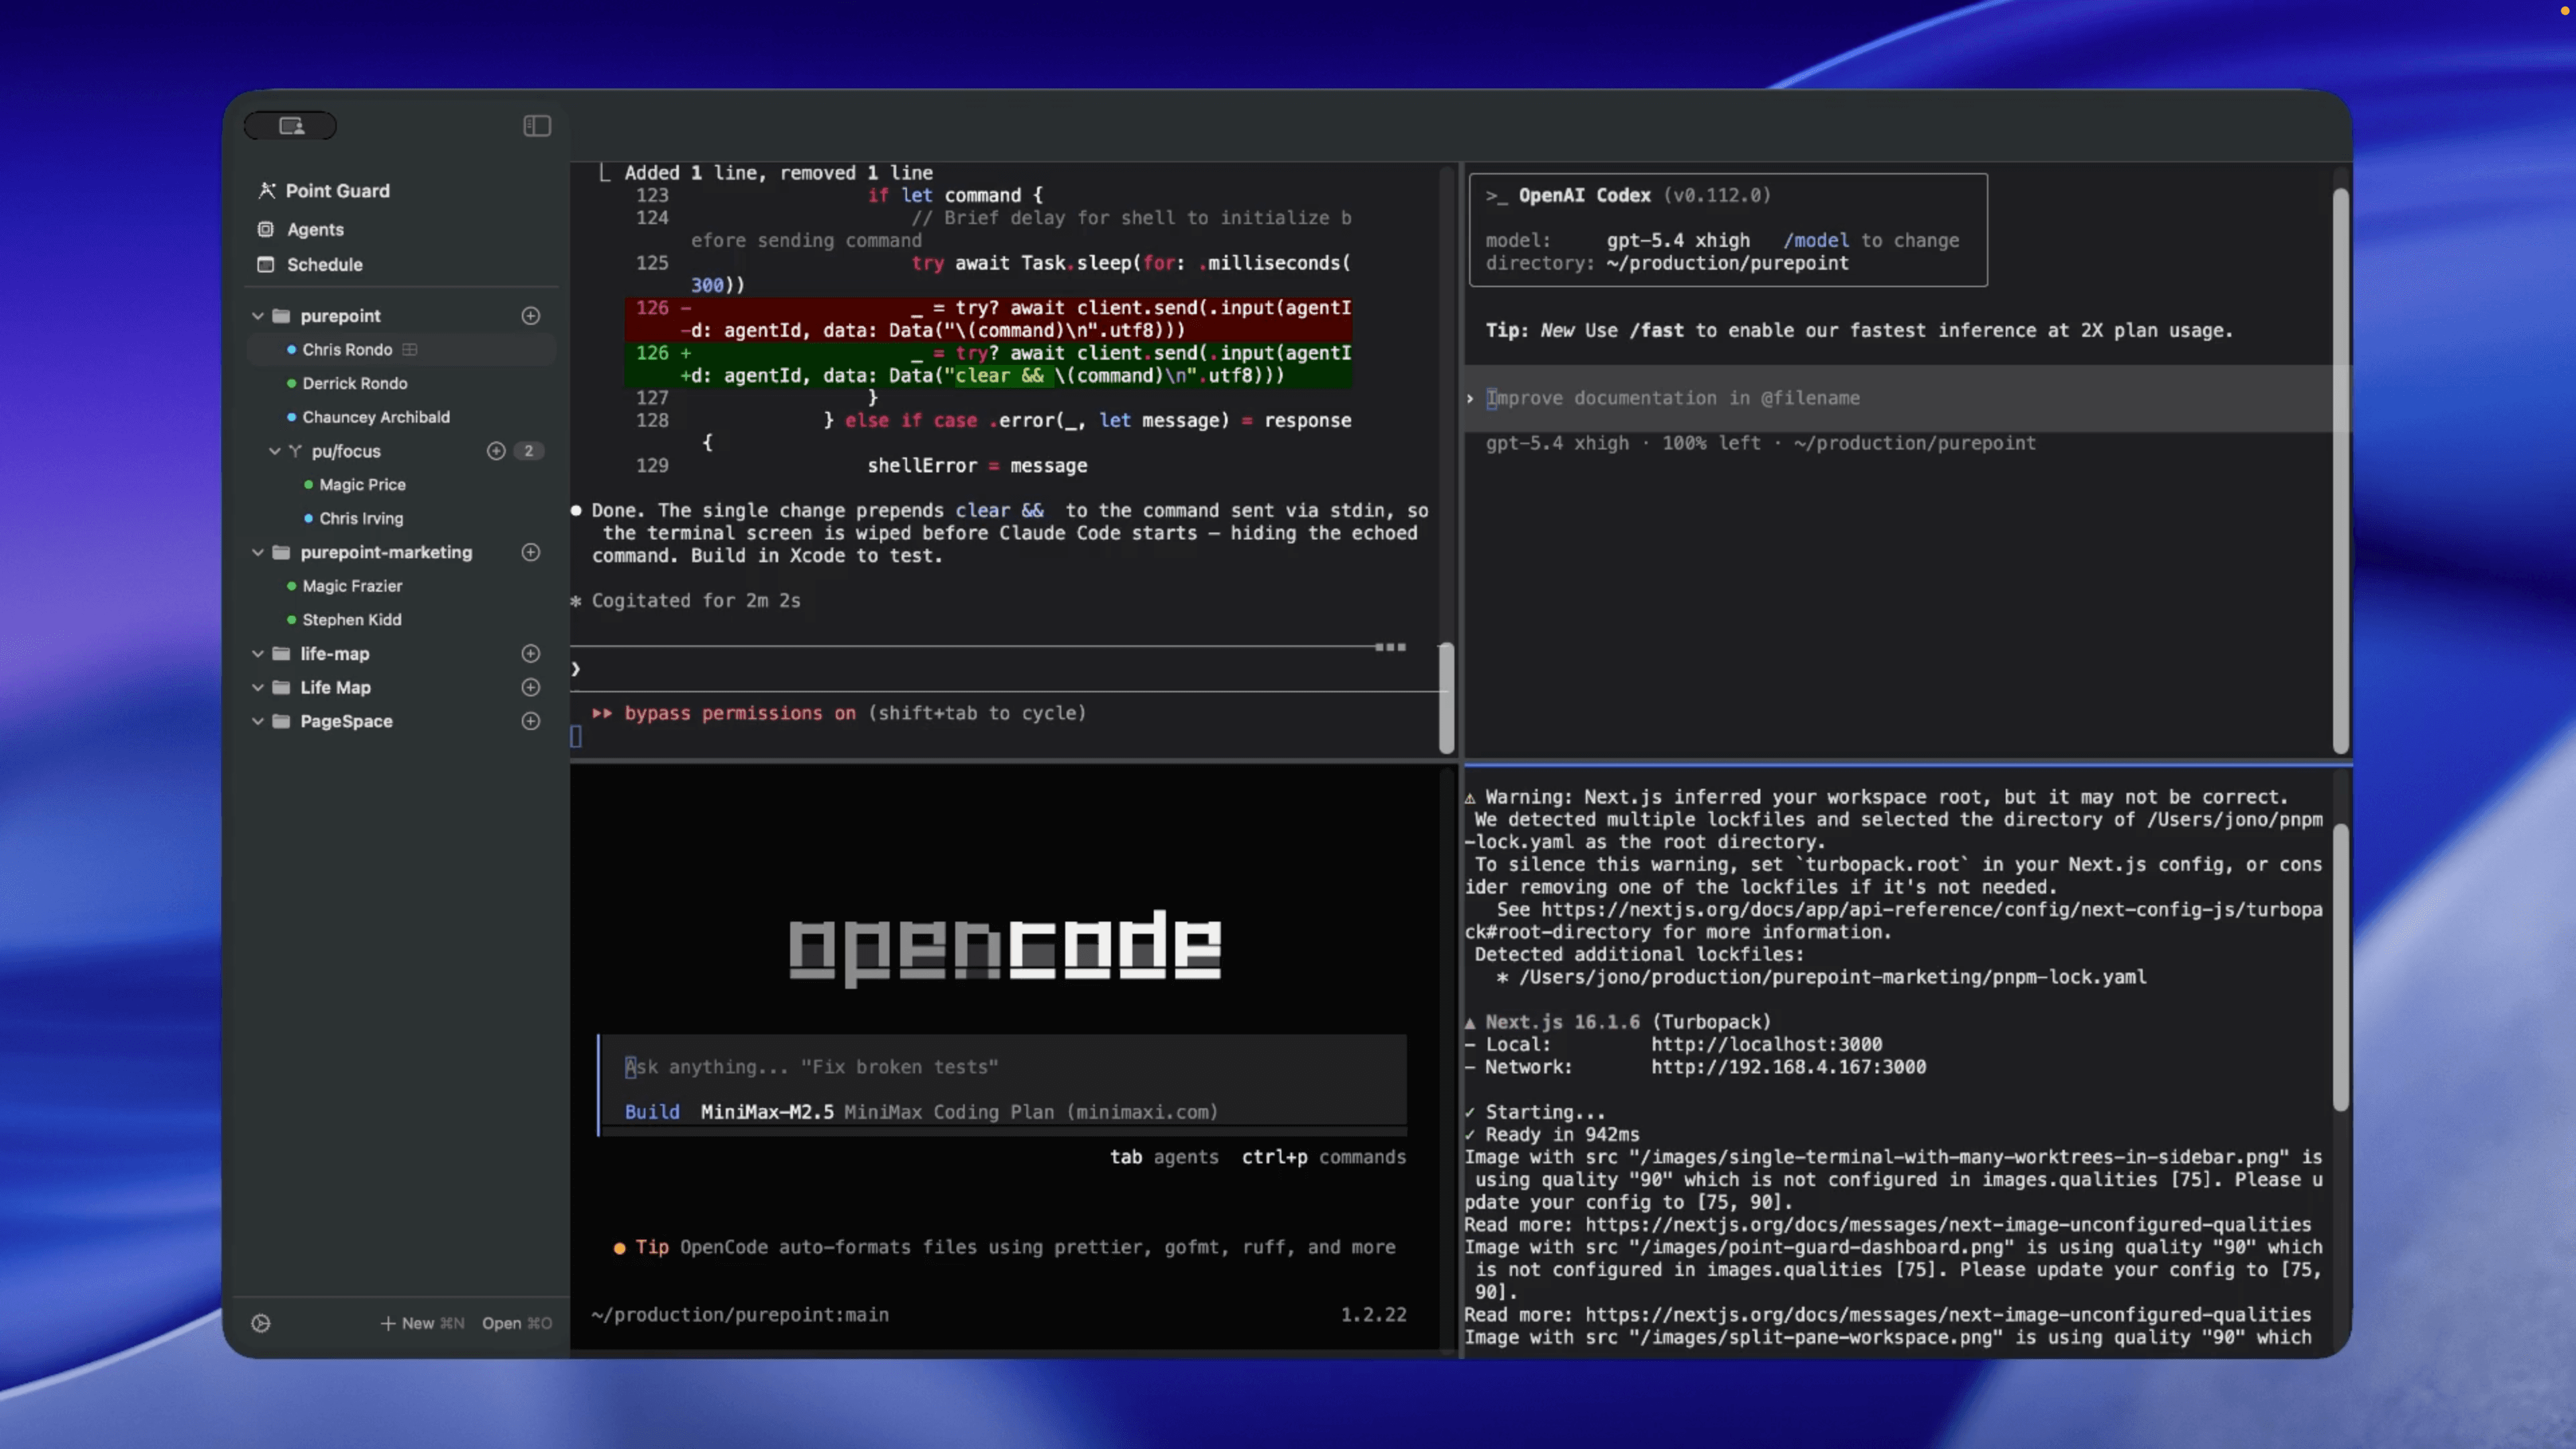2576x1449 pixels.
Task: Click the New button in sidebar footer
Action: pyautogui.click(x=422, y=1323)
